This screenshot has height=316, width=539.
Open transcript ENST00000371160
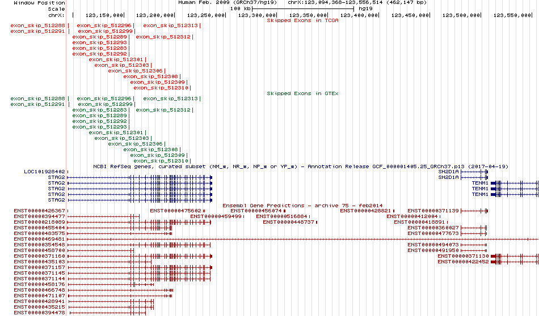click(x=39, y=257)
